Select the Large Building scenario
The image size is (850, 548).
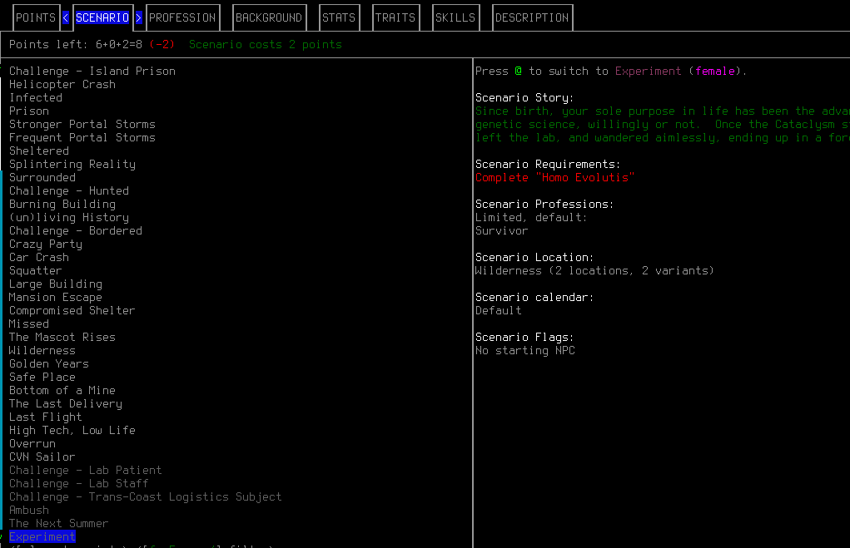click(56, 284)
